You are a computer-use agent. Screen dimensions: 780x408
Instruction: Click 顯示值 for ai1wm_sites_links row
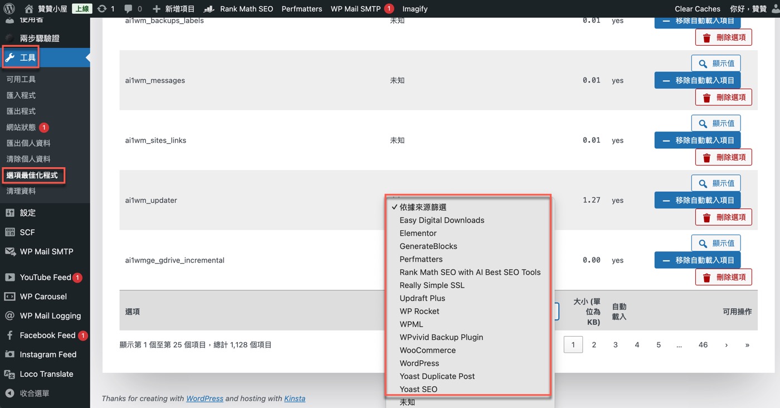[x=716, y=123]
